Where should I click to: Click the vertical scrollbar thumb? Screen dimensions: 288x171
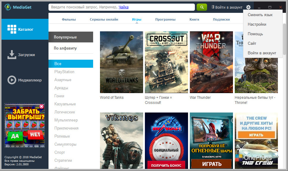point(284,40)
